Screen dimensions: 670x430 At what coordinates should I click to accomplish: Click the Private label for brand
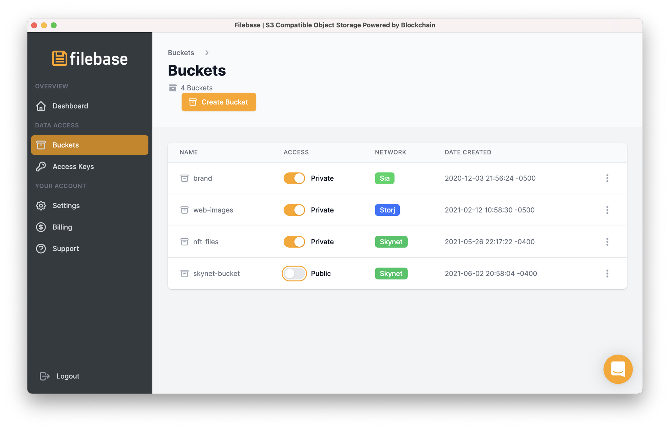[322, 178]
